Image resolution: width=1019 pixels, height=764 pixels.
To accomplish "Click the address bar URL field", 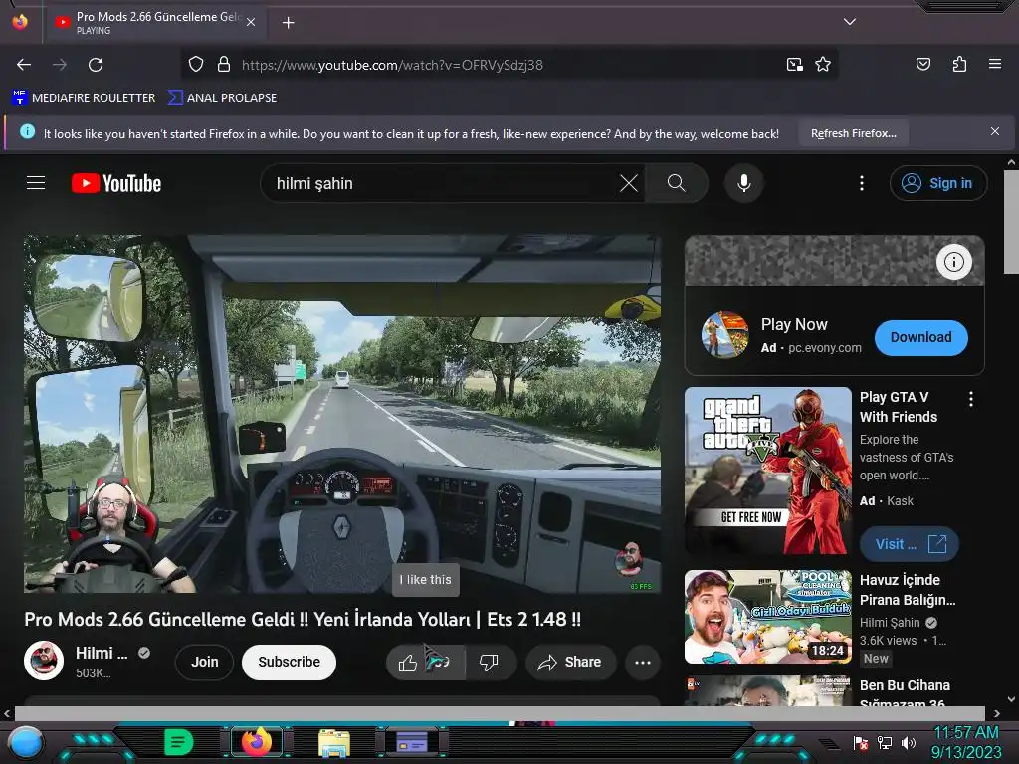I will click(x=509, y=65).
